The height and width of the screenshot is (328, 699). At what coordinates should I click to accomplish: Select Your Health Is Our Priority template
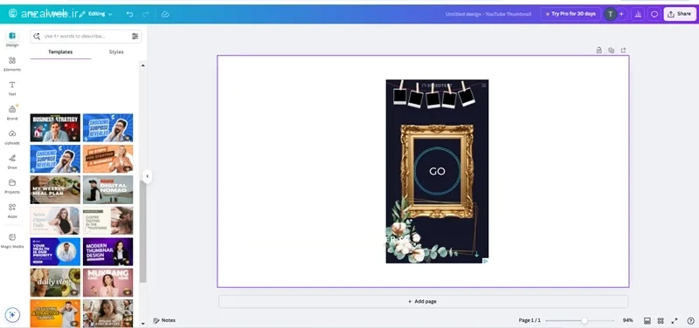[55, 251]
